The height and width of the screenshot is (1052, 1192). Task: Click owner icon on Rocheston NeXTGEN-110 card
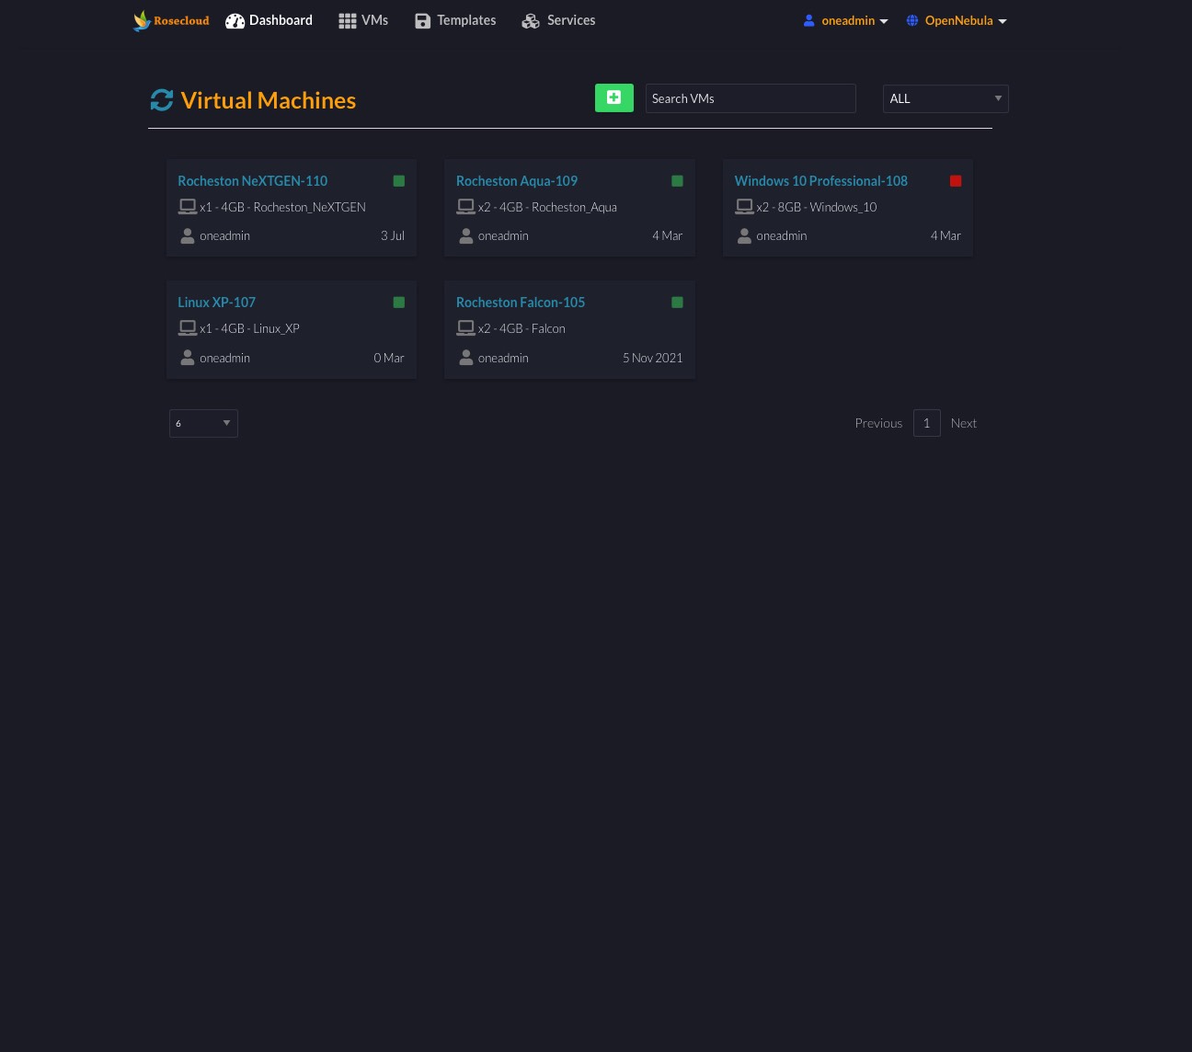[188, 235]
